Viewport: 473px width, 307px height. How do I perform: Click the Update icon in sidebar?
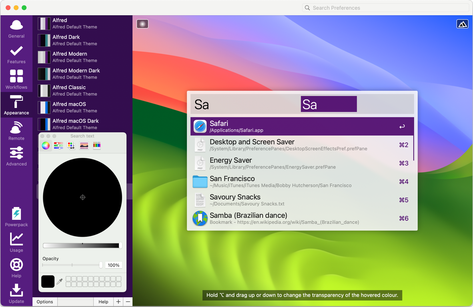16,294
